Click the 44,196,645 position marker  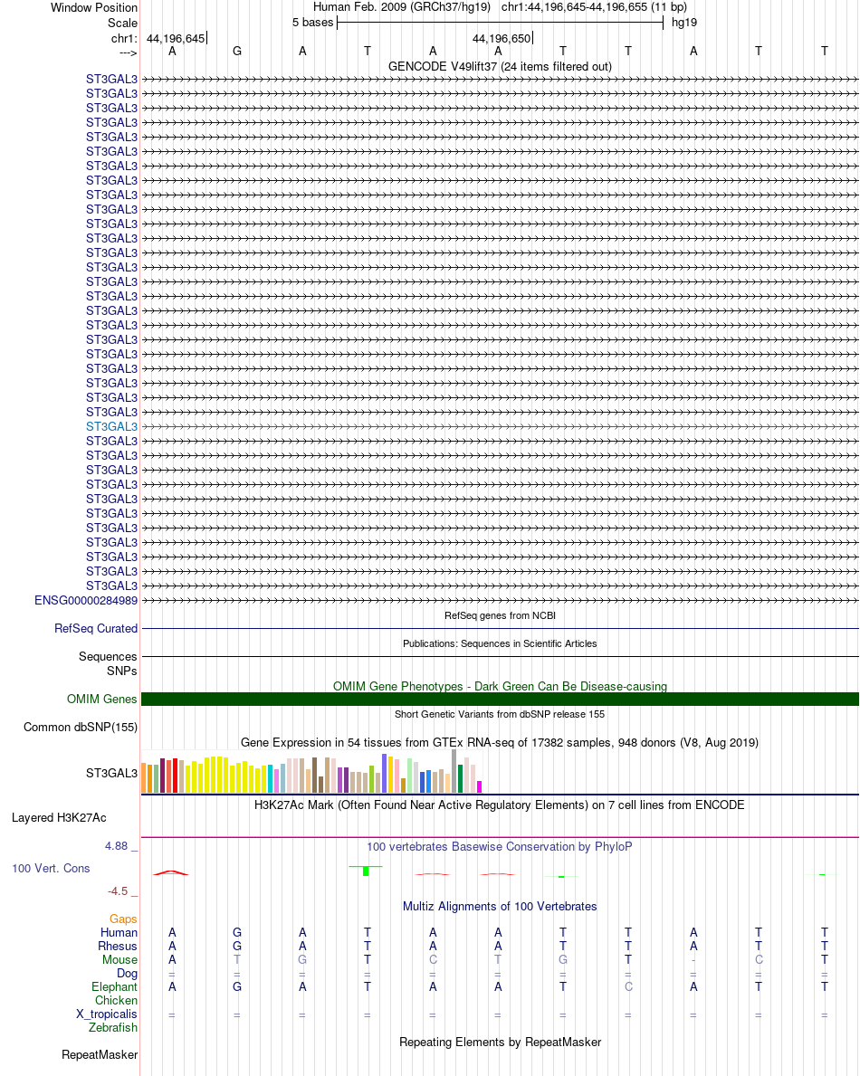pyautogui.click(x=176, y=38)
